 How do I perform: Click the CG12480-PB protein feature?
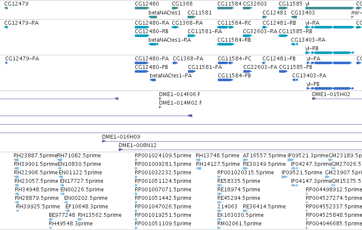pos(142,71)
